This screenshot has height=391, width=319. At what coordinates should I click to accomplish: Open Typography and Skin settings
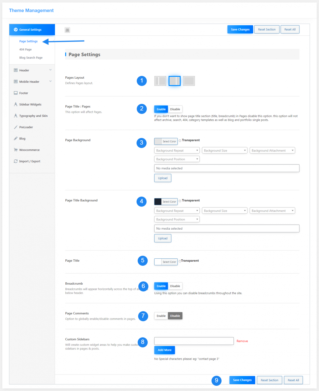[x=16, y=116]
